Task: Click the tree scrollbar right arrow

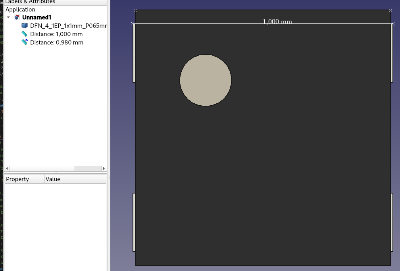Action: [x=104, y=168]
